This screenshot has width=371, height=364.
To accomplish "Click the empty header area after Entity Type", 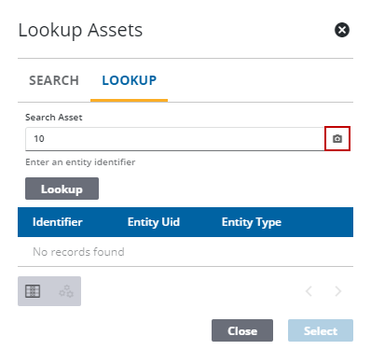I will (x=317, y=222).
